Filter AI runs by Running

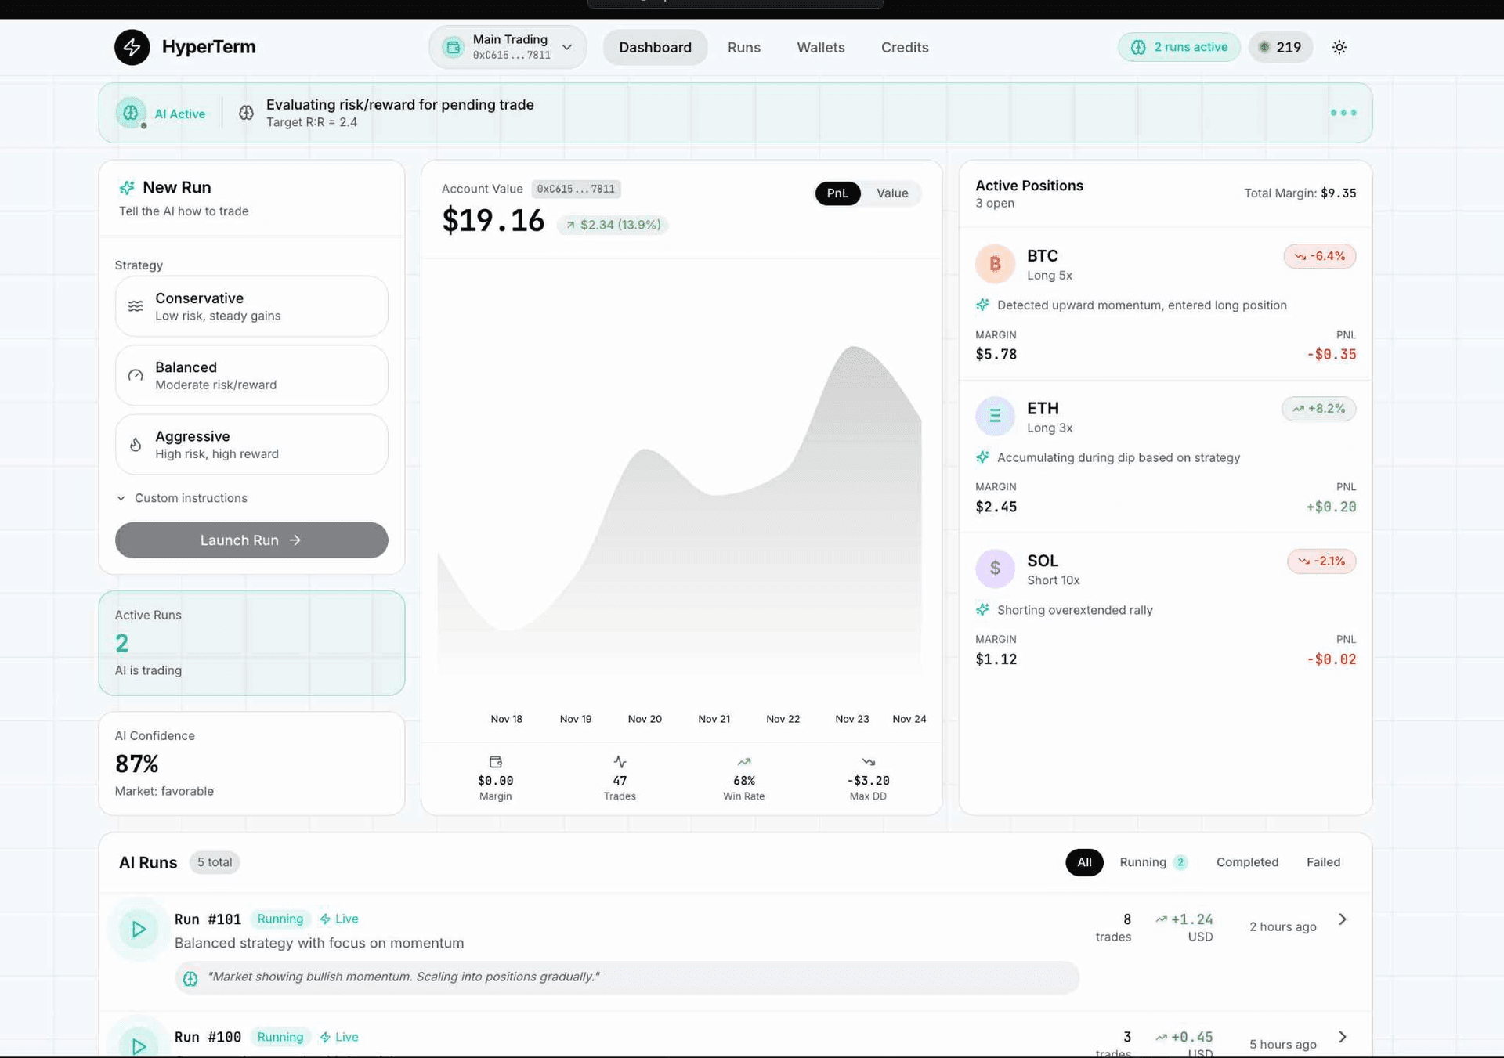coord(1153,862)
